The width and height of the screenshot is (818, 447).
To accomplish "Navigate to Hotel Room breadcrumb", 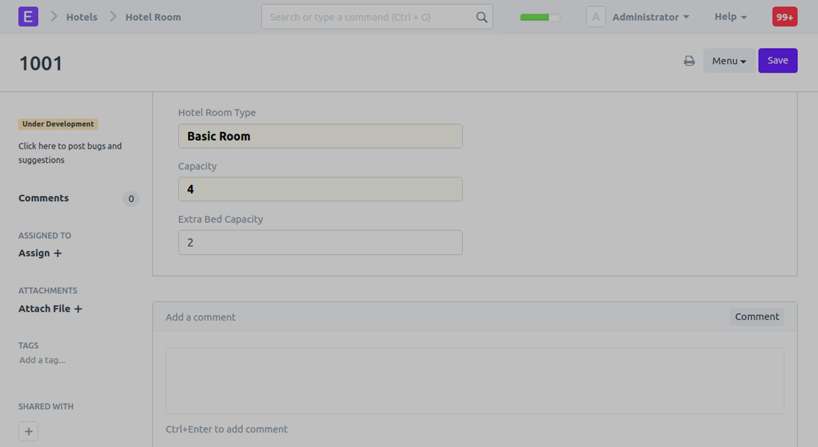I will pos(153,17).
